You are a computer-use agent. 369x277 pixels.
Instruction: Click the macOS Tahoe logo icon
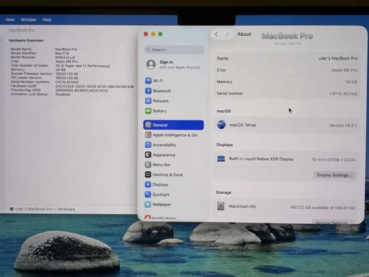coord(221,125)
